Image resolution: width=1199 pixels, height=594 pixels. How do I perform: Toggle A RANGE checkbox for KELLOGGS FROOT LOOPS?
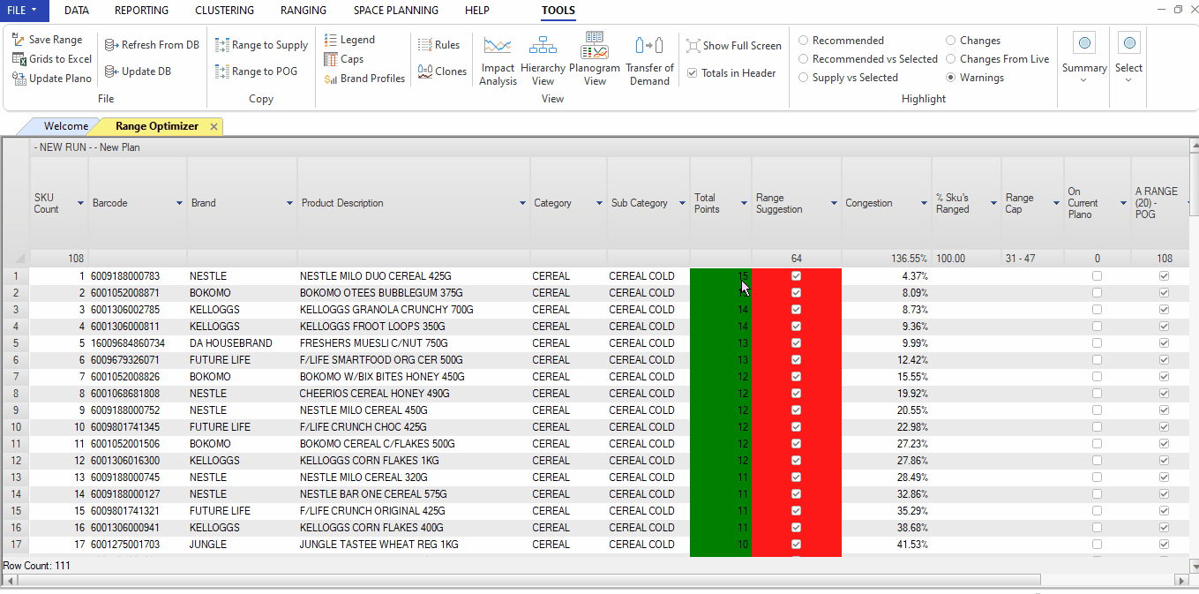click(1164, 327)
